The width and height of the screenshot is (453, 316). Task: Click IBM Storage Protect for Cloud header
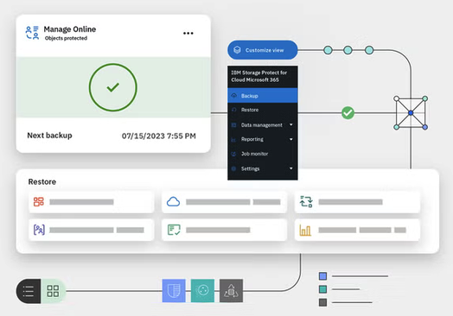[259, 76]
